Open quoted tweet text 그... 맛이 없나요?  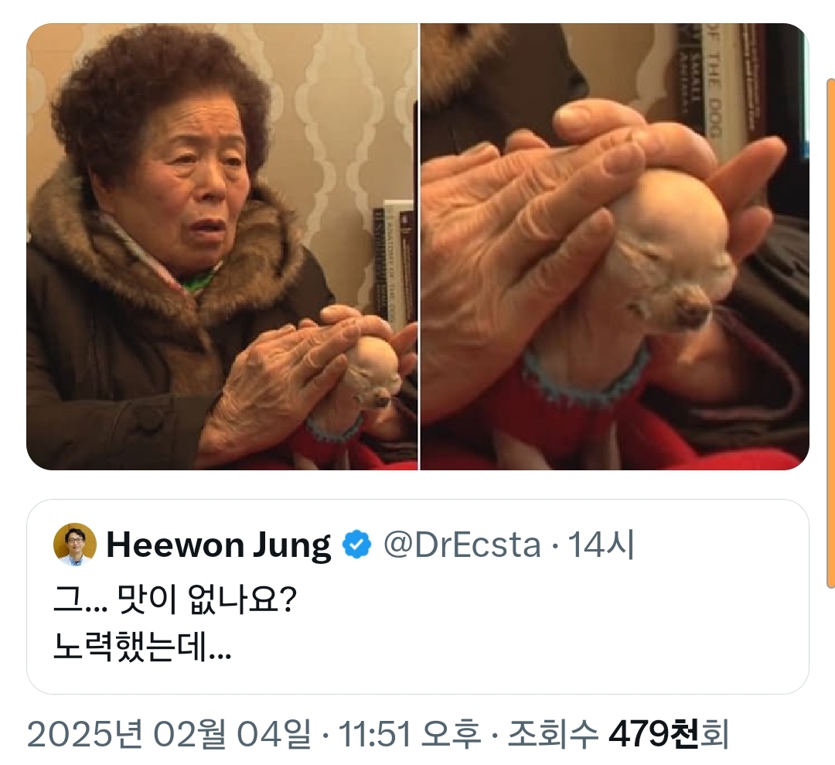click(175, 599)
